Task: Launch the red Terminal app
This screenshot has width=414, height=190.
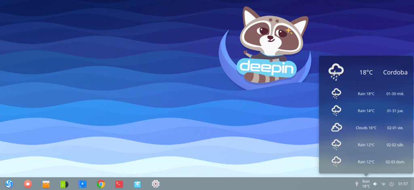Action: 119,184
